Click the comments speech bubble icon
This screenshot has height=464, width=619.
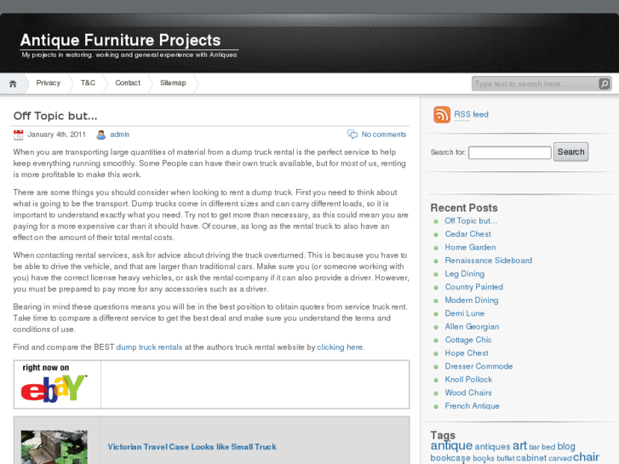352,135
